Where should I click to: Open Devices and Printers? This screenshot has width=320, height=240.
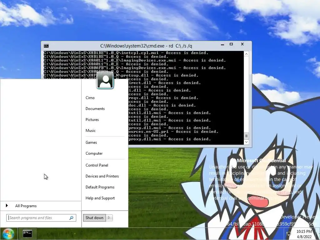(102, 176)
